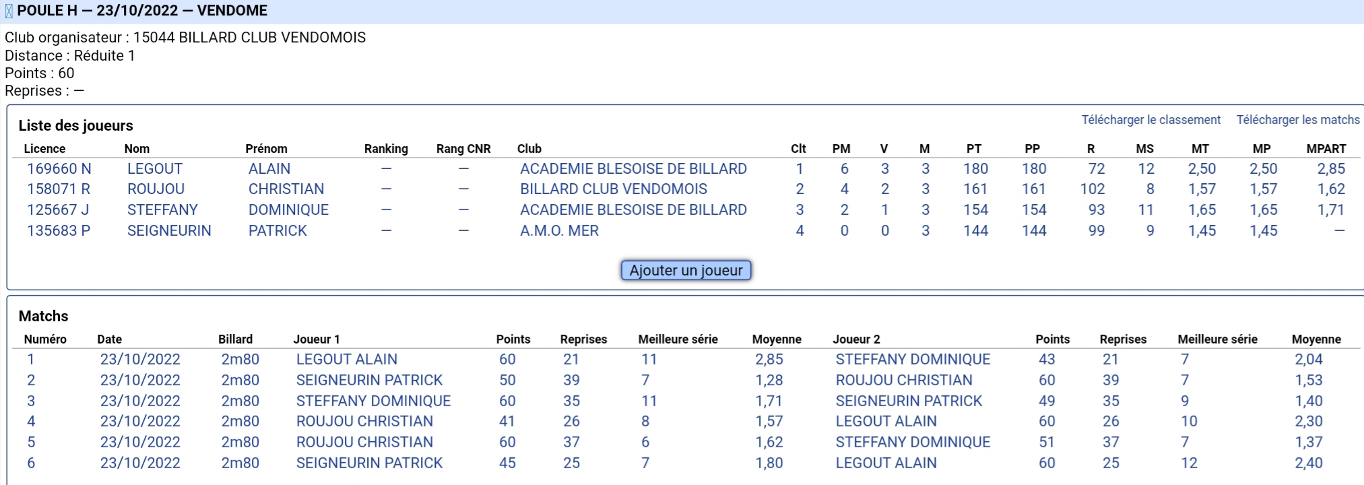
Task: Open SEIGNEURIN name in players list
Action: [x=169, y=231]
